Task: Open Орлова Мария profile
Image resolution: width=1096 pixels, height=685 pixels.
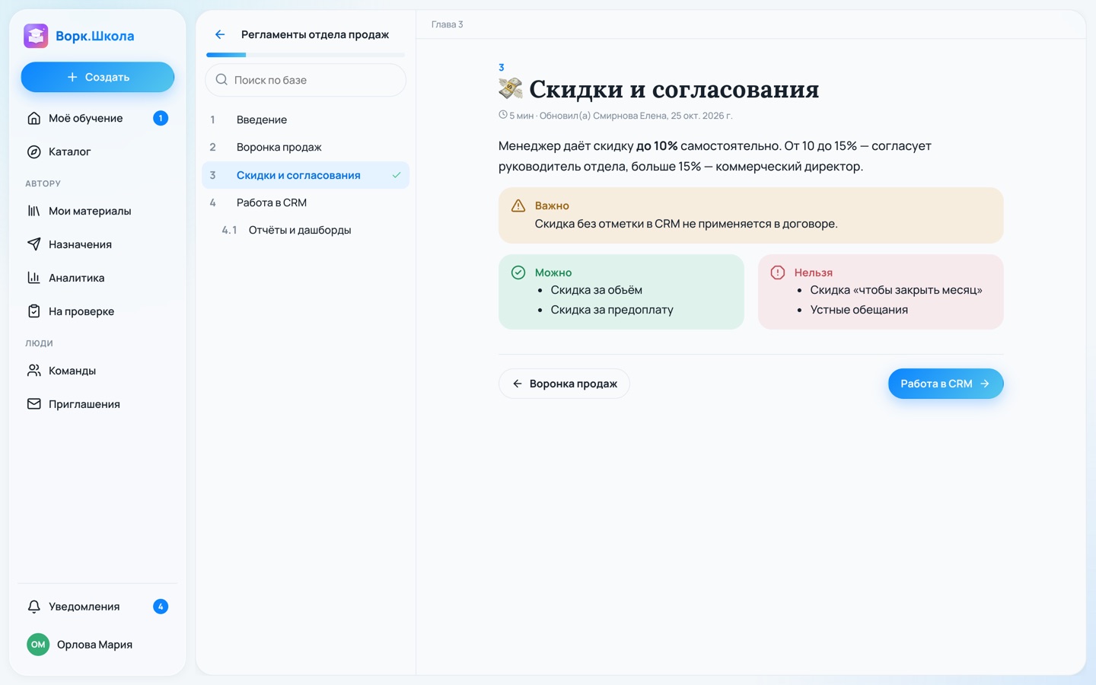Action: pos(97,645)
